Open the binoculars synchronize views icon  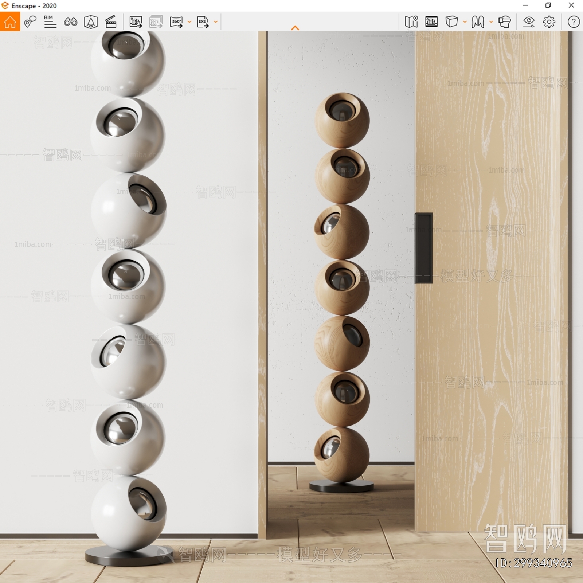(70, 22)
